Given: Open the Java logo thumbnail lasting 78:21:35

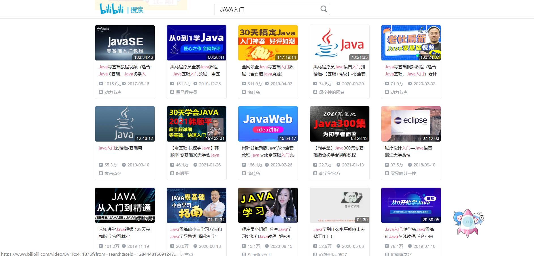Looking at the screenshot, I should (340, 43).
